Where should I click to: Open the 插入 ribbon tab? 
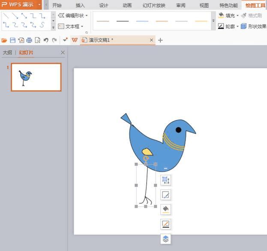(x=80, y=5)
